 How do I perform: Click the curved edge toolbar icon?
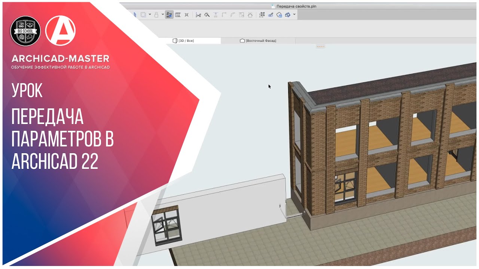pyautogui.click(x=233, y=15)
